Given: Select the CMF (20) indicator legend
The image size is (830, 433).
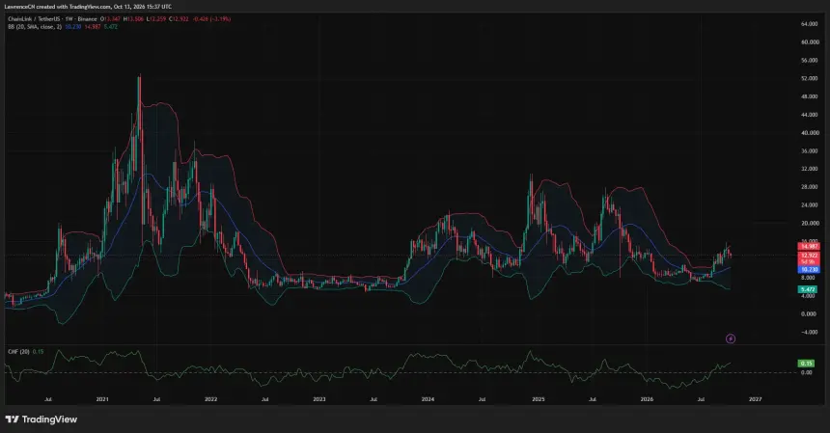Looking at the screenshot, I should click(x=18, y=352).
